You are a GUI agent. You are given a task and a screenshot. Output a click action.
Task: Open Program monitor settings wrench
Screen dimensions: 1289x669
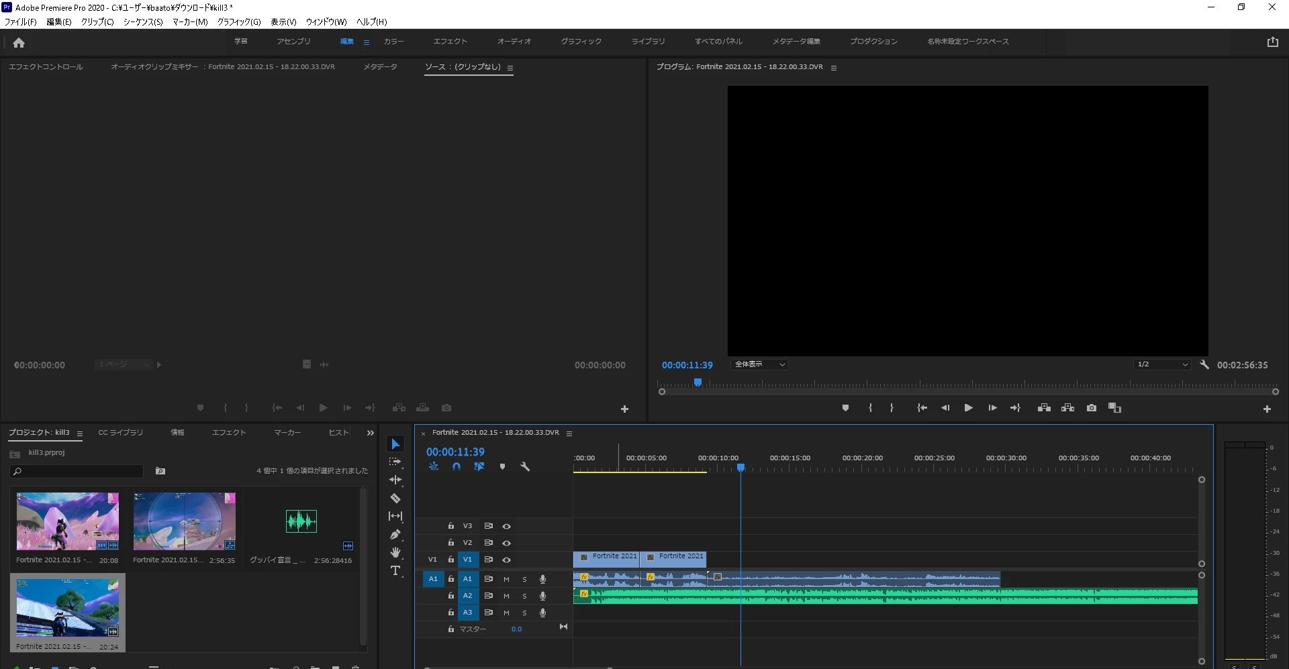(x=1204, y=364)
